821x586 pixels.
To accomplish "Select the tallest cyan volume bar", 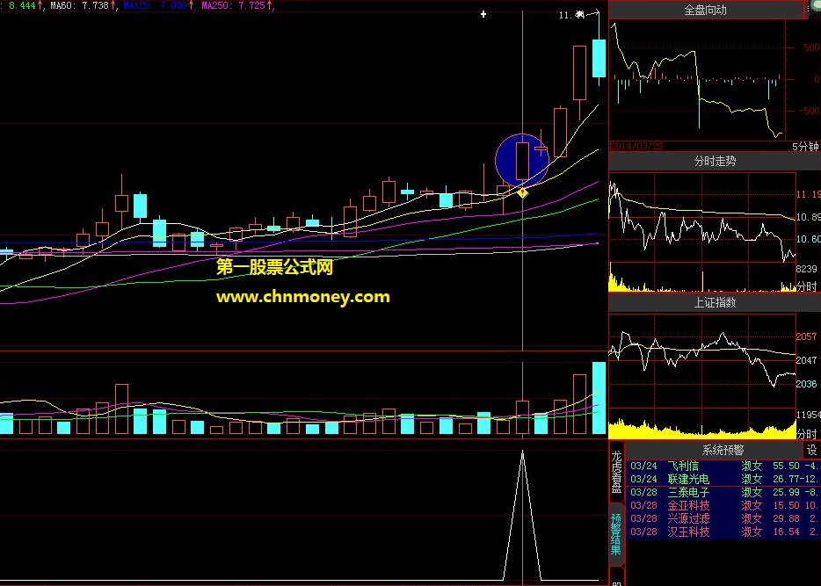I will 599,398.
